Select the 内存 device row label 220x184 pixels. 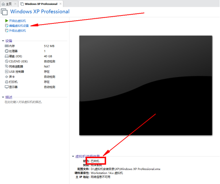coord(12,46)
